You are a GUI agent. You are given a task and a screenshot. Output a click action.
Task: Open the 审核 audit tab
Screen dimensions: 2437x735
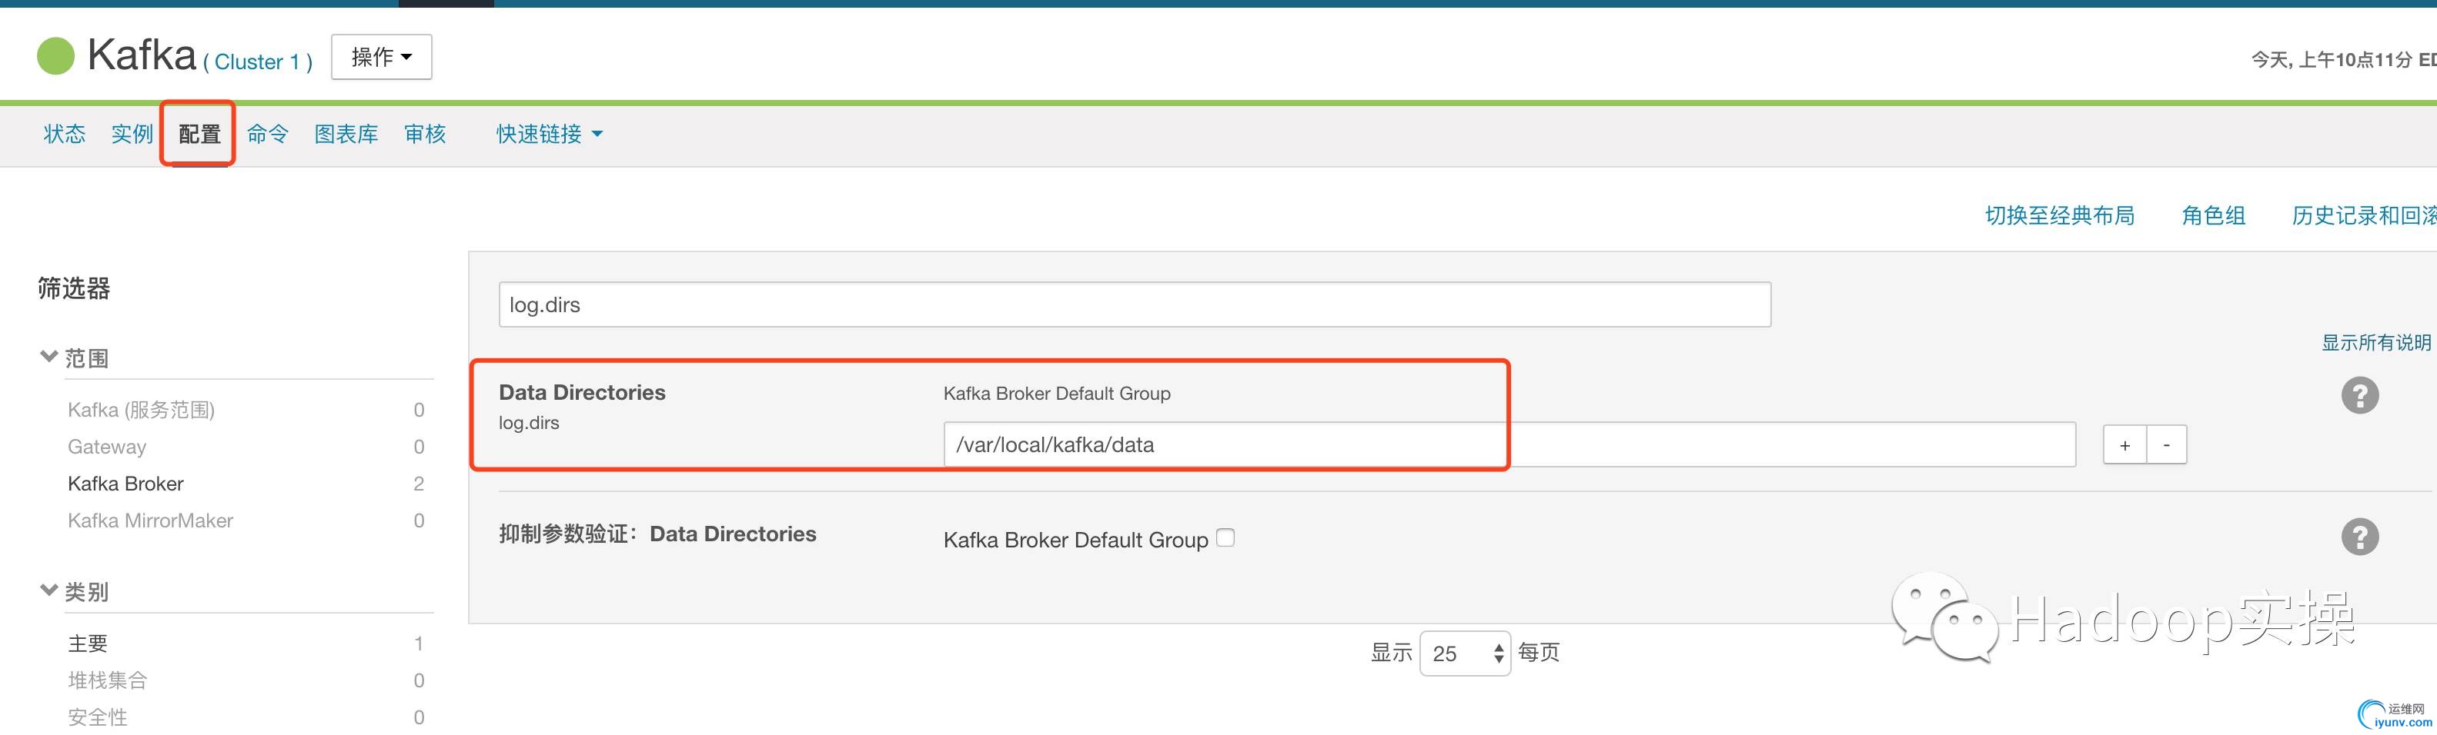point(425,134)
